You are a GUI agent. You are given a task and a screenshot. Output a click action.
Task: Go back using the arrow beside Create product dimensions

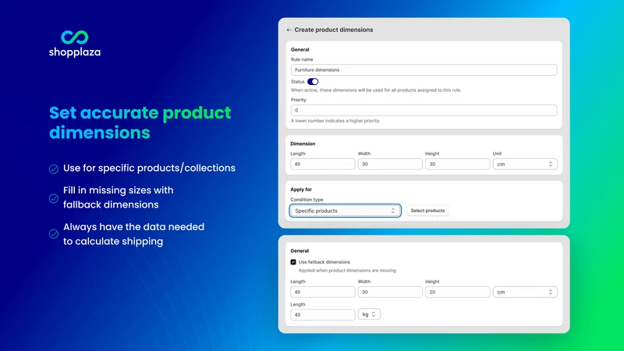coord(289,30)
